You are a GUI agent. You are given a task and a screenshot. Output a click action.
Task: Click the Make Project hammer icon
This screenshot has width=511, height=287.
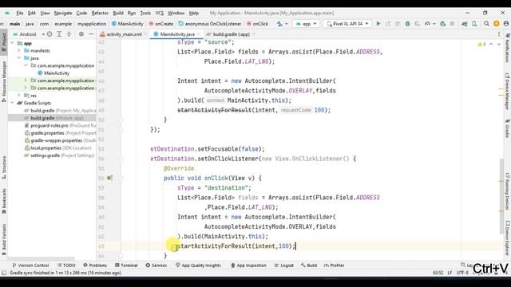point(279,24)
